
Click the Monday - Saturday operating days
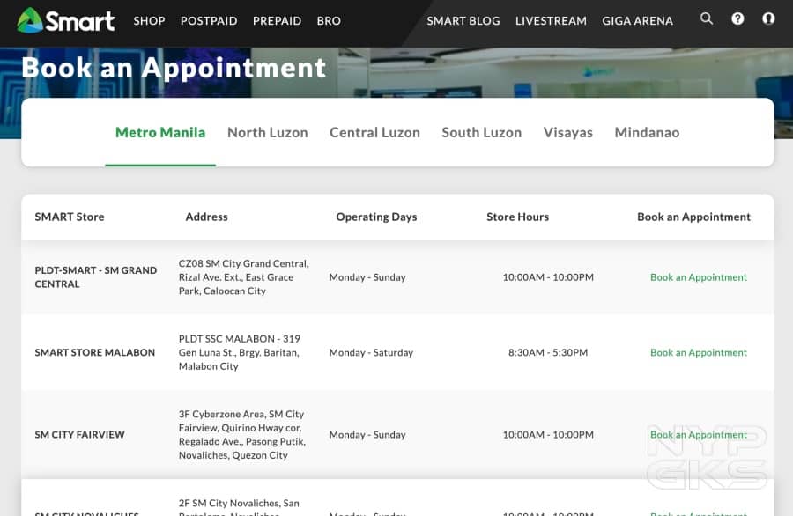(x=371, y=352)
